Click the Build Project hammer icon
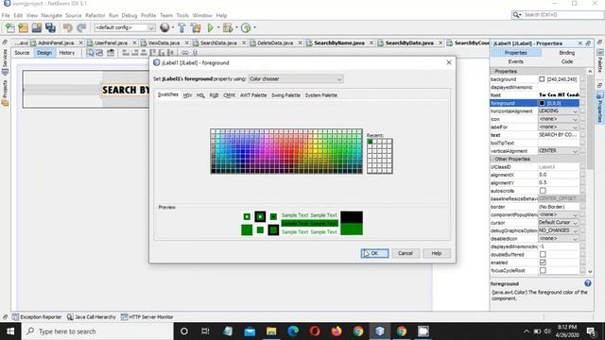605x340 pixels. (181, 27)
